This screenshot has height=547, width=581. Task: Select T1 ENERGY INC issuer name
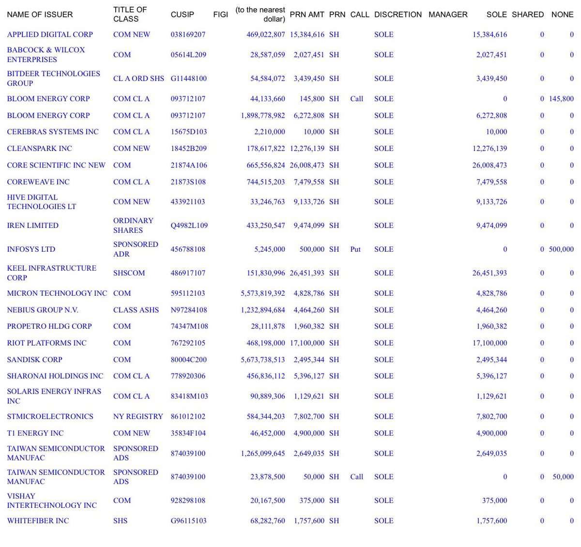[35, 433]
